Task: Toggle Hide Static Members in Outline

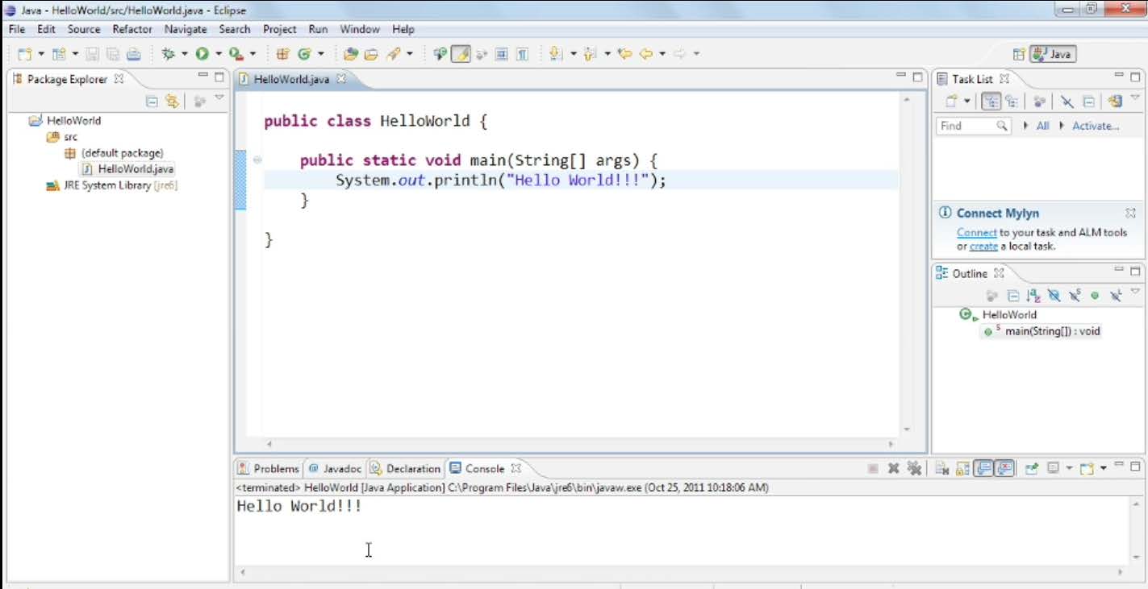Action: [x=1075, y=296]
